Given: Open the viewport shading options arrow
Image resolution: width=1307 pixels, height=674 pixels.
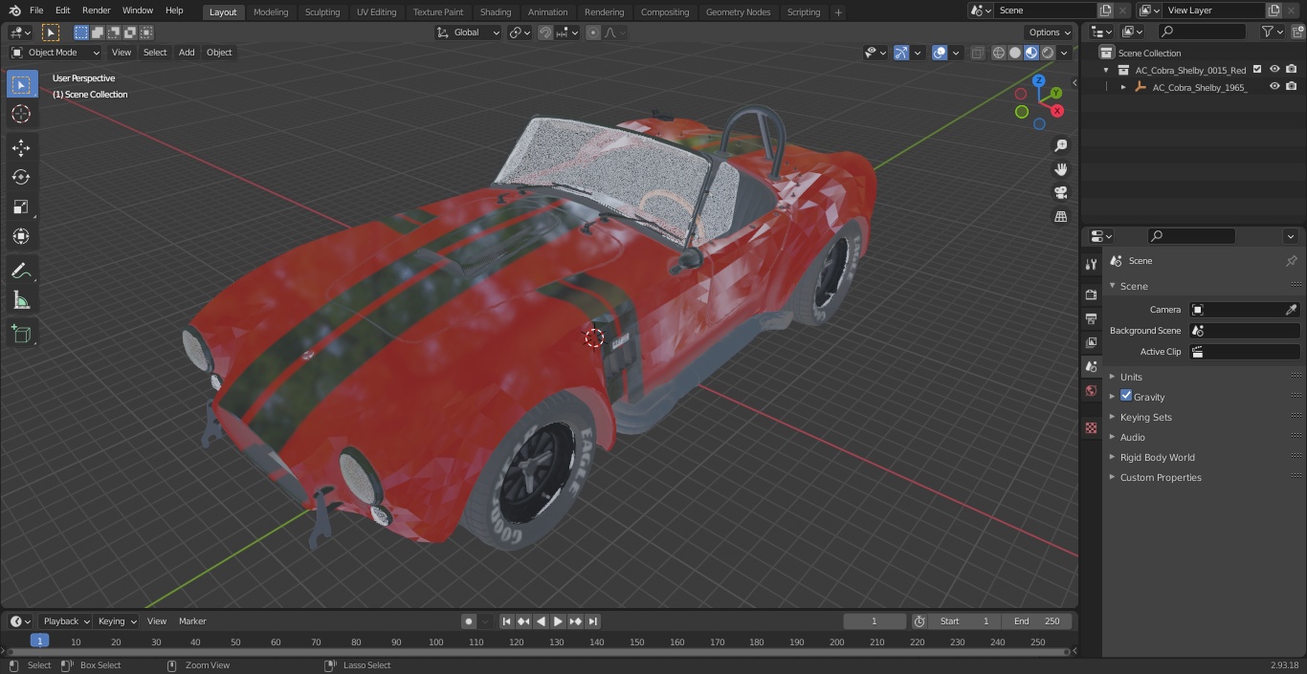Looking at the screenshot, I should coord(1064,53).
